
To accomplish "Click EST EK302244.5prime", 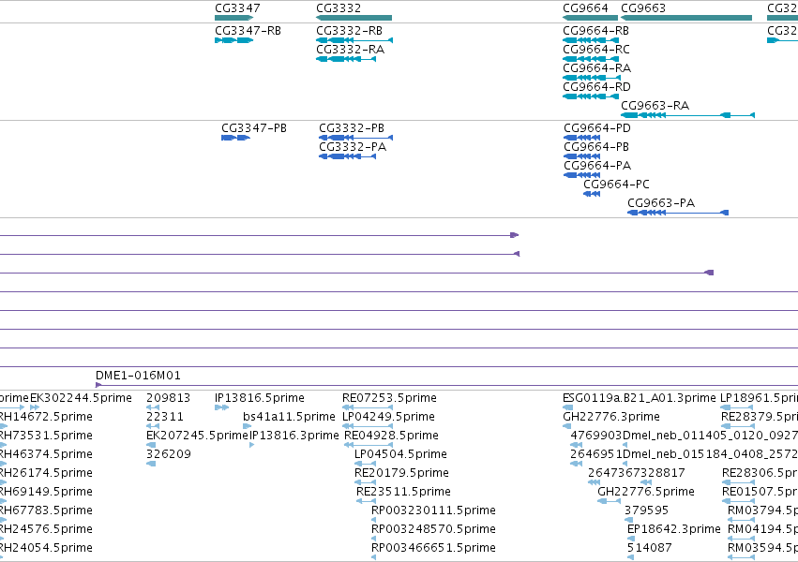I will click(x=81, y=398).
